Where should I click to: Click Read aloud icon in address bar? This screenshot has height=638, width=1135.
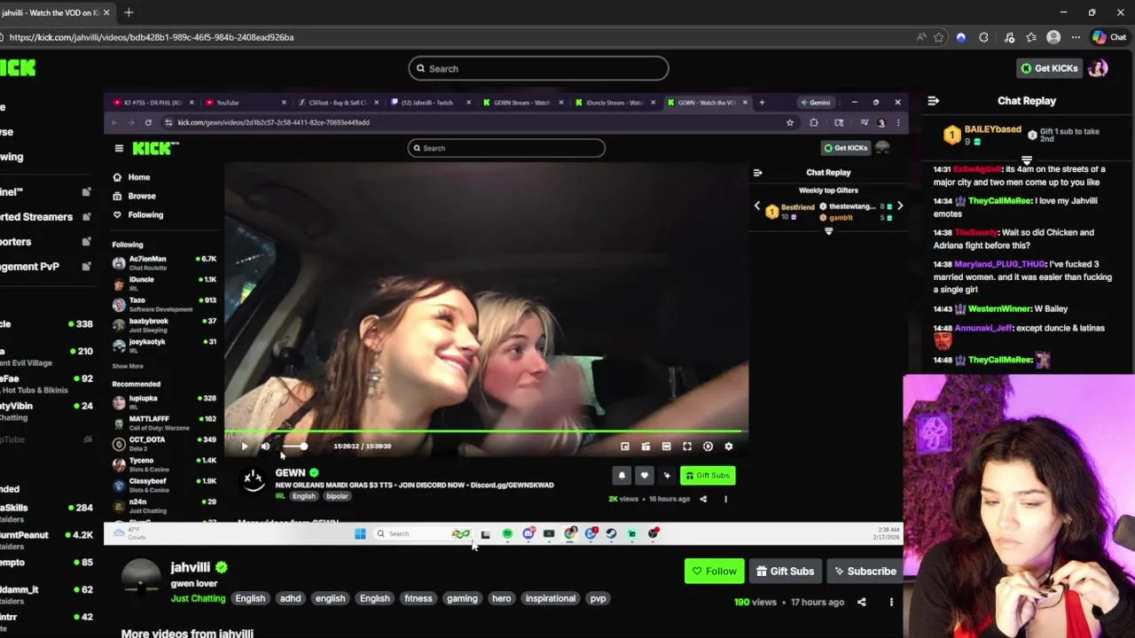click(x=921, y=37)
